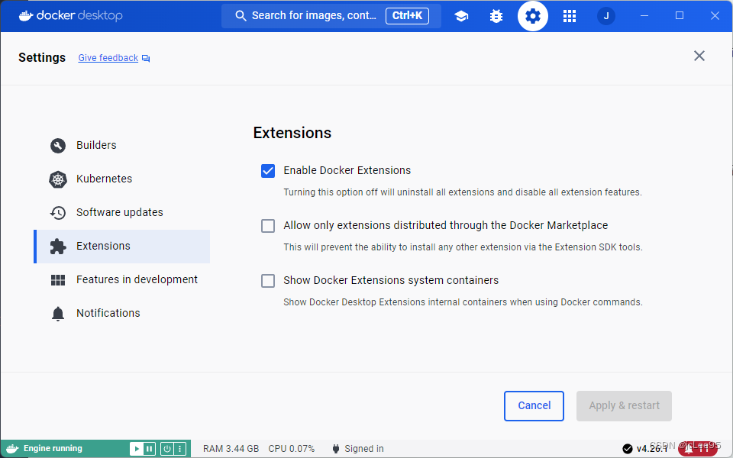
Task: Select the Extensions settings section
Action: coord(121,247)
